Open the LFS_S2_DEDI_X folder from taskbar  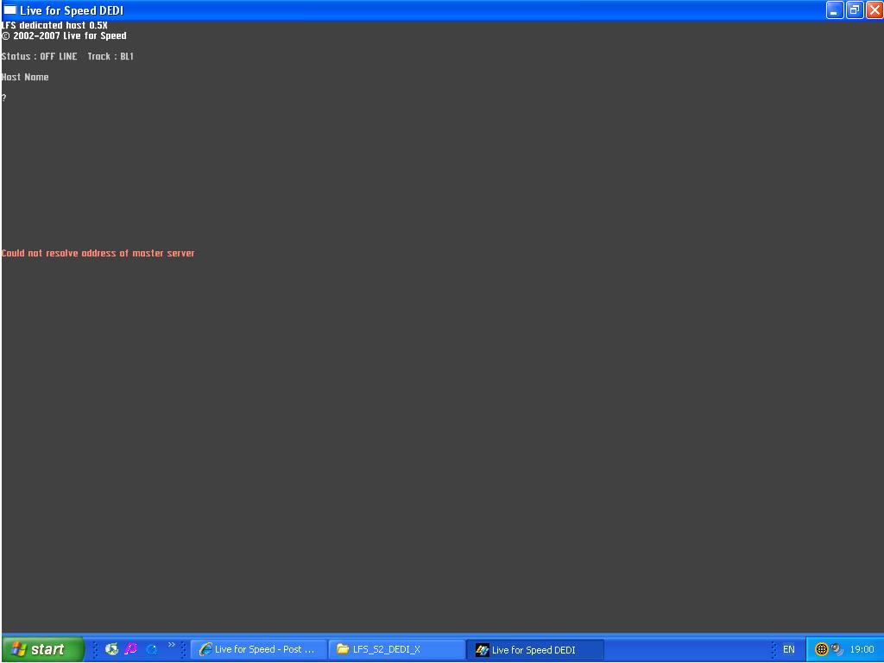click(x=397, y=649)
